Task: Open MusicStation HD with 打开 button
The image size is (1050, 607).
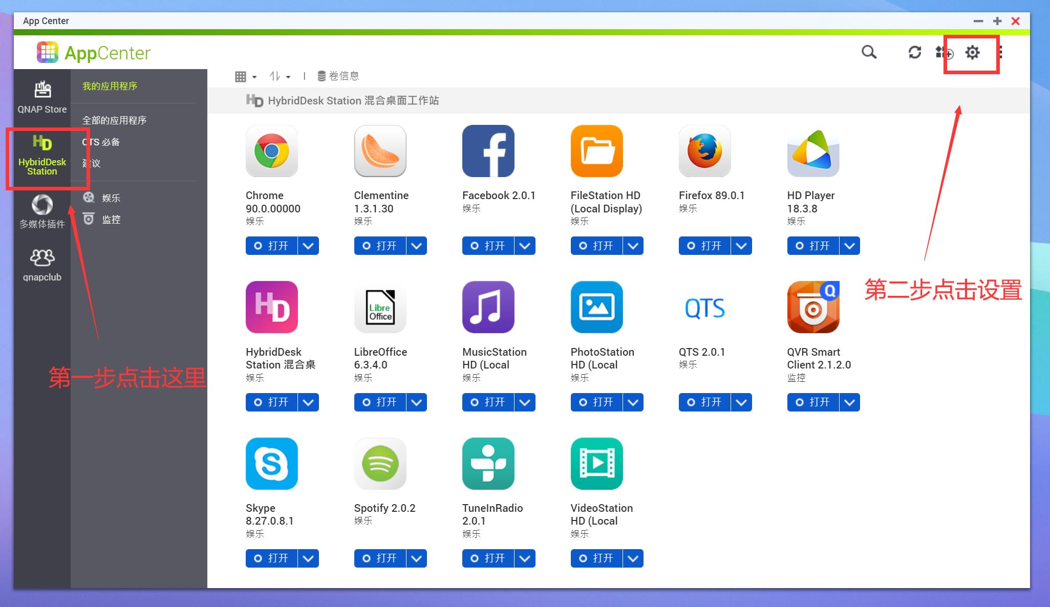Action: [x=488, y=402]
